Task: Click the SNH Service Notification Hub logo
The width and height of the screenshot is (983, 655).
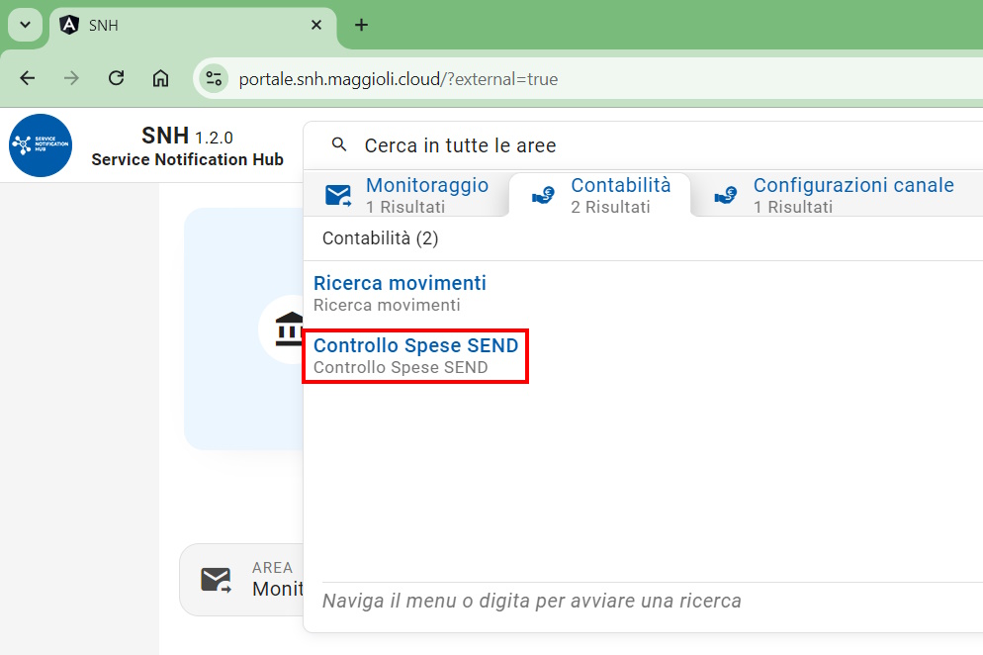Action: 41,145
